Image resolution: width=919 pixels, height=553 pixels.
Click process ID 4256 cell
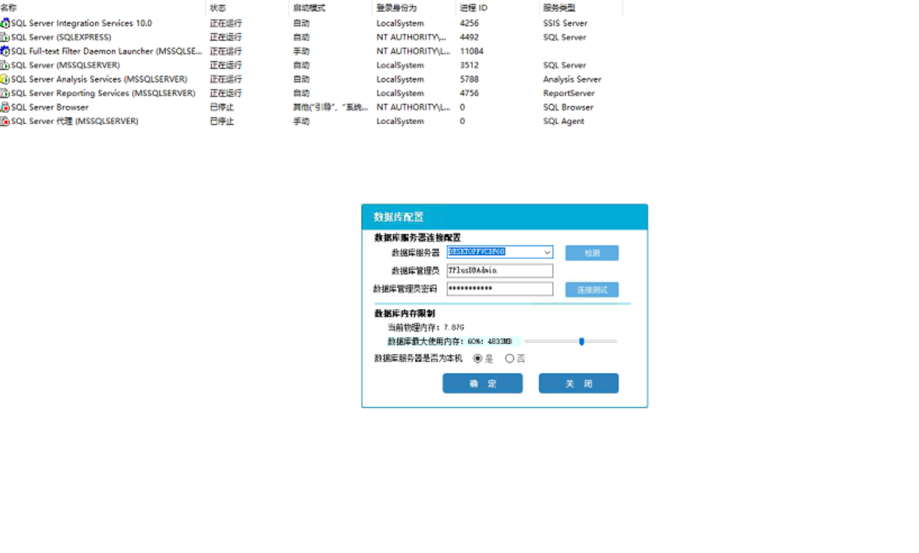[469, 23]
